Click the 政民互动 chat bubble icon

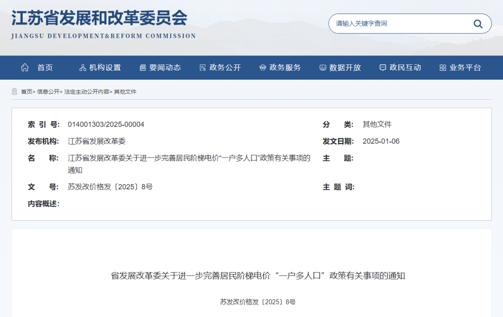point(383,68)
